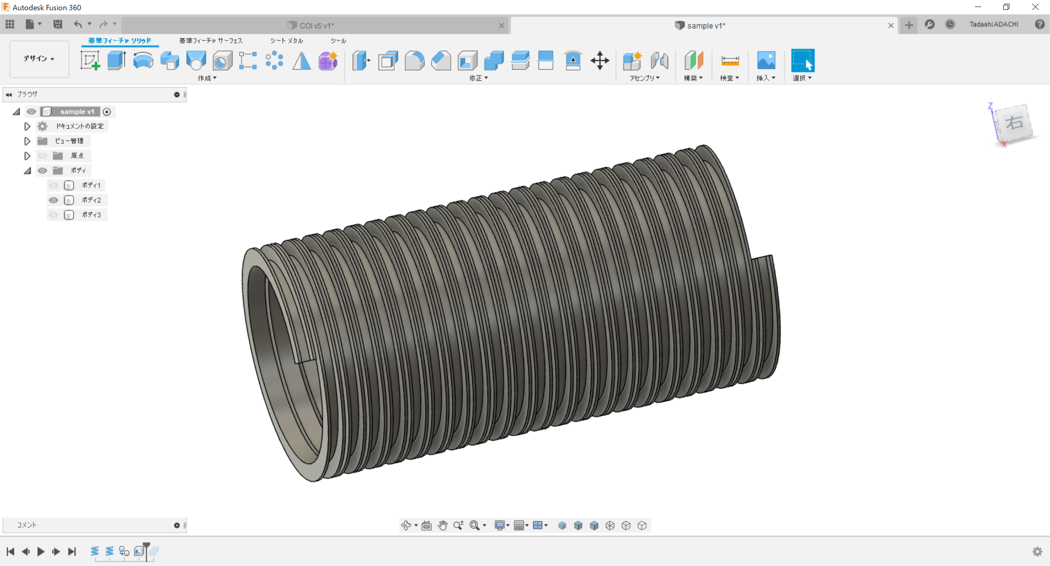The height and width of the screenshot is (566, 1050).
Task: Click the Pan hand icon
Action: tap(442, 525)
